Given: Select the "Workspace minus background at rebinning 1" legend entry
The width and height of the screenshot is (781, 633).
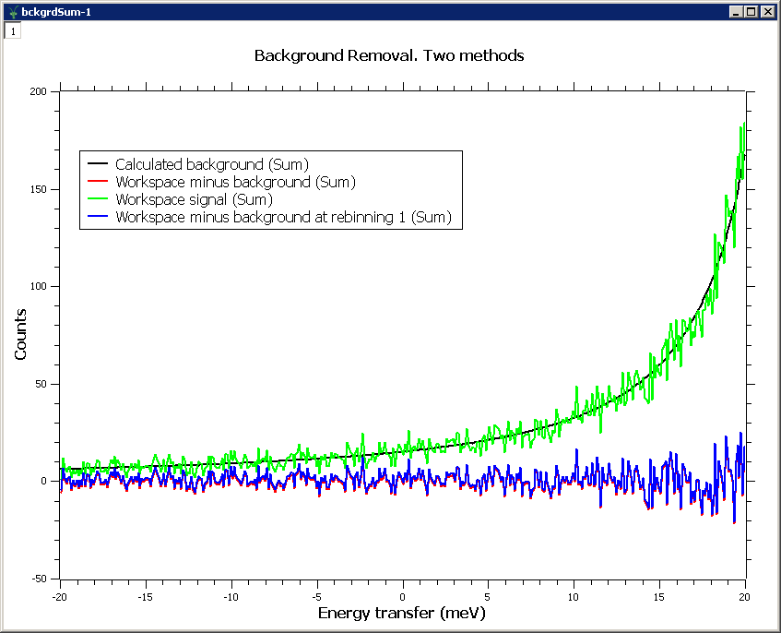Looking at the screenshot, I should 283,217.
